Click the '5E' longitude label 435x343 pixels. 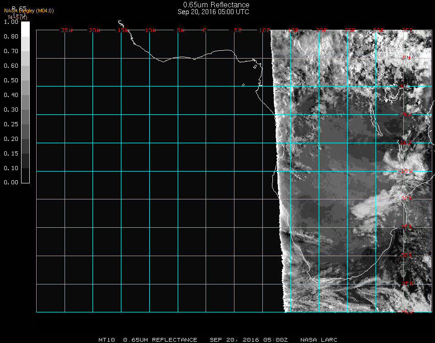click(x=238, y=30)
